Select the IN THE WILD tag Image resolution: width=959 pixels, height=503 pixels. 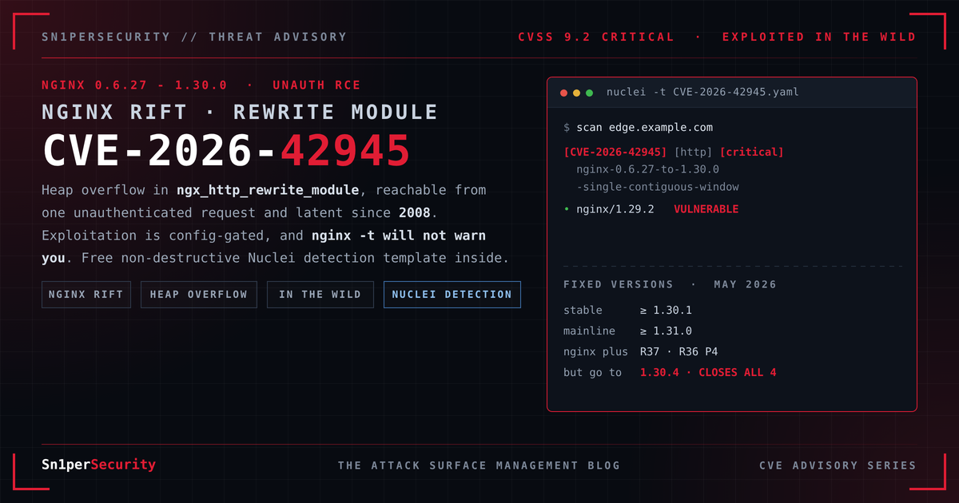click(x=320, y=295)
